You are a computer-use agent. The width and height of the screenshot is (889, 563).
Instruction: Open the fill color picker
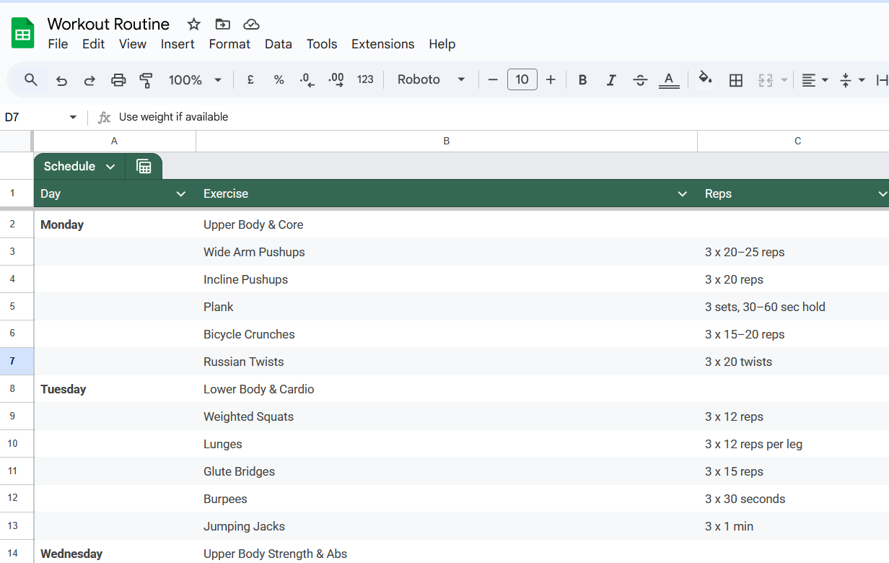coord(705,79)
